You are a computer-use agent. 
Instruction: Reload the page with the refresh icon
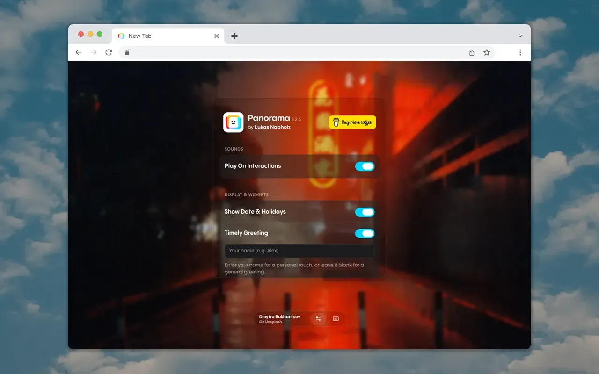coord(109,52)
